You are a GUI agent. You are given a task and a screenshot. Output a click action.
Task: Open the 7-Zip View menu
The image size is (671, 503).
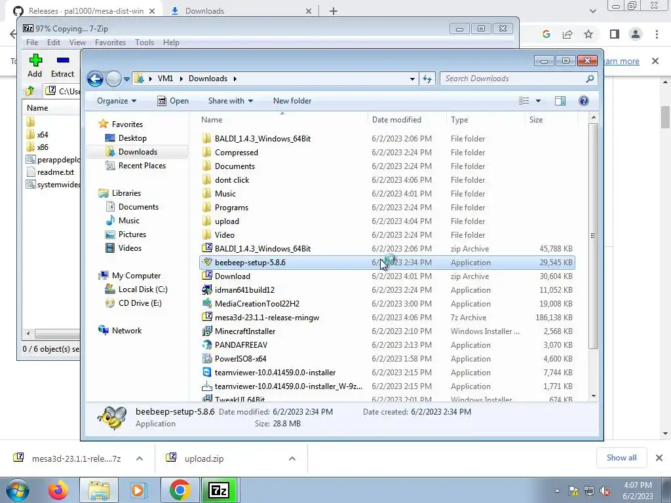coord(77,43)
